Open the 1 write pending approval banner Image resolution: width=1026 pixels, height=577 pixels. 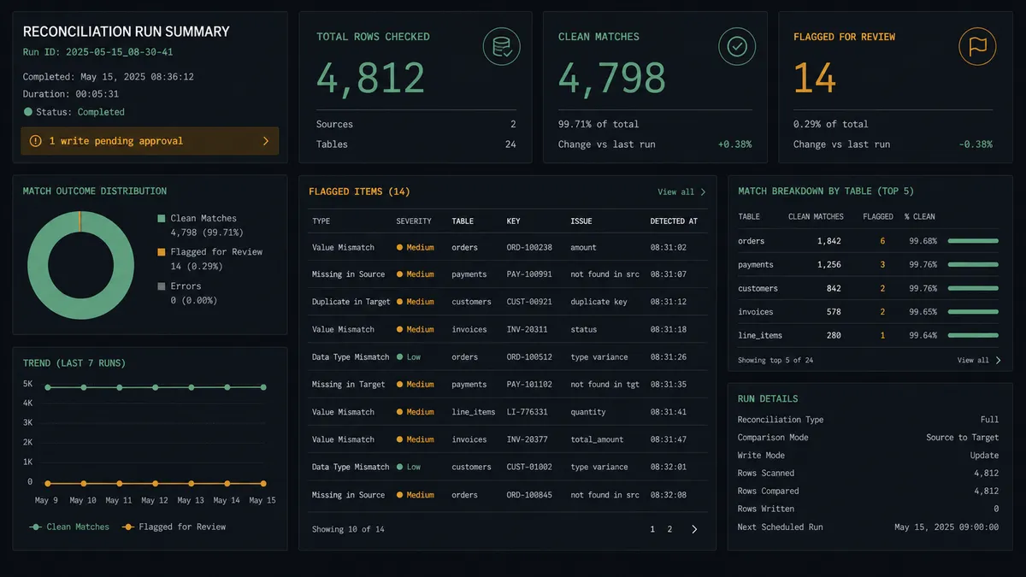point(150,141)
